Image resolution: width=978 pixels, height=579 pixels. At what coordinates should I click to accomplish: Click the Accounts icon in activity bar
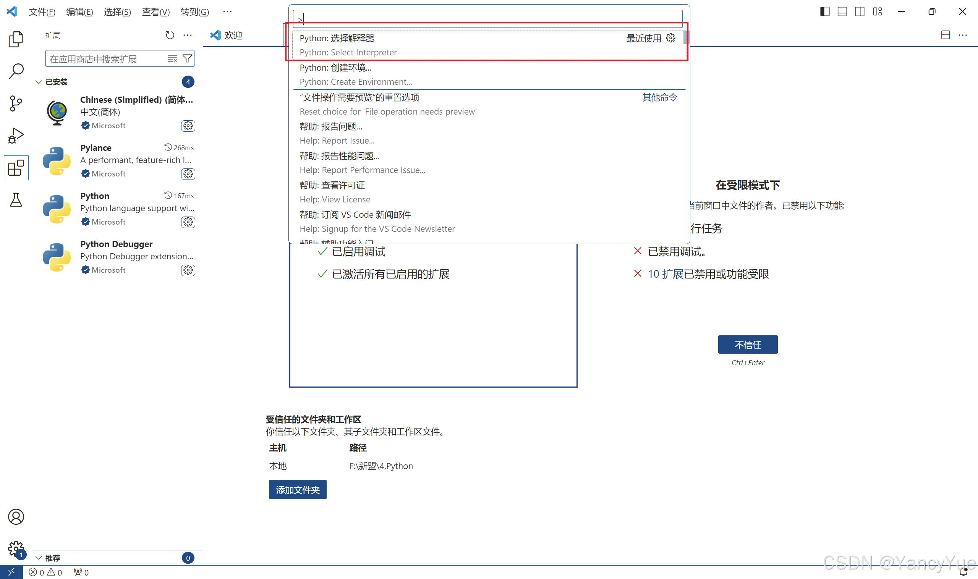[16, 517]
